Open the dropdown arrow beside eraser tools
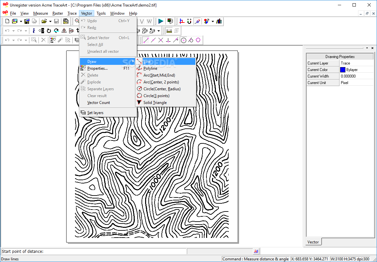Viewport: 377px width, 262px height. pyautogui.click(x=158, y=31)
